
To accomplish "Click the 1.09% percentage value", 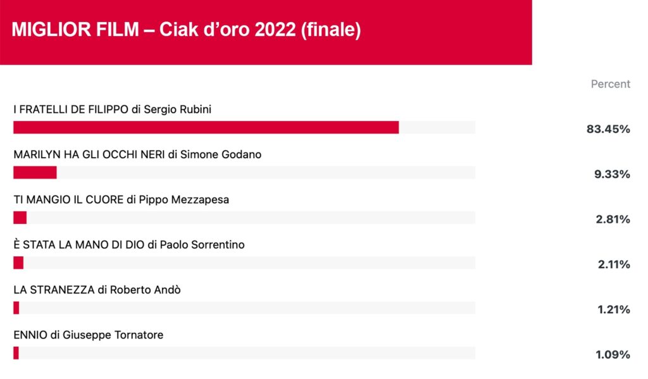I will 613,354.
